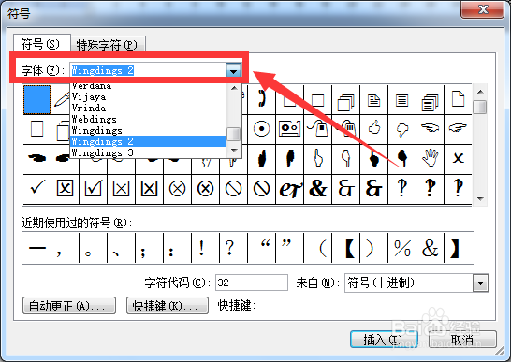This screenshot has width=511, height=362.
Task: Open the 快捷键(K)... shortcut button
Action: pyautogui.click(x=168, y=306)
